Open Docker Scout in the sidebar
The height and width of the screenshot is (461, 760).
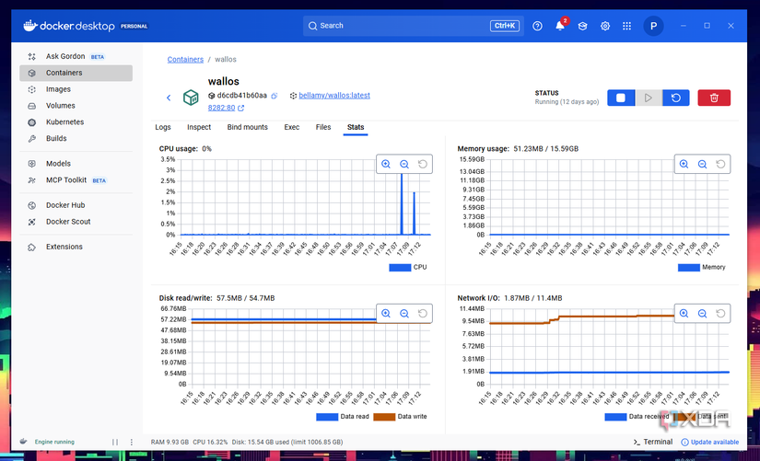[x=76, y=222]
